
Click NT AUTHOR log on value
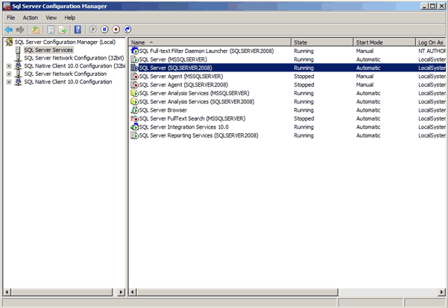tap(432, 51)
